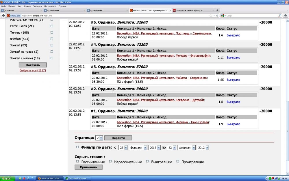Image resolution: width=289 pixels, height=181 pixels.
Task: Tick the Хоккей с мячом (19) checkbox
Action: pyautogui.click(x=52, y=58)
